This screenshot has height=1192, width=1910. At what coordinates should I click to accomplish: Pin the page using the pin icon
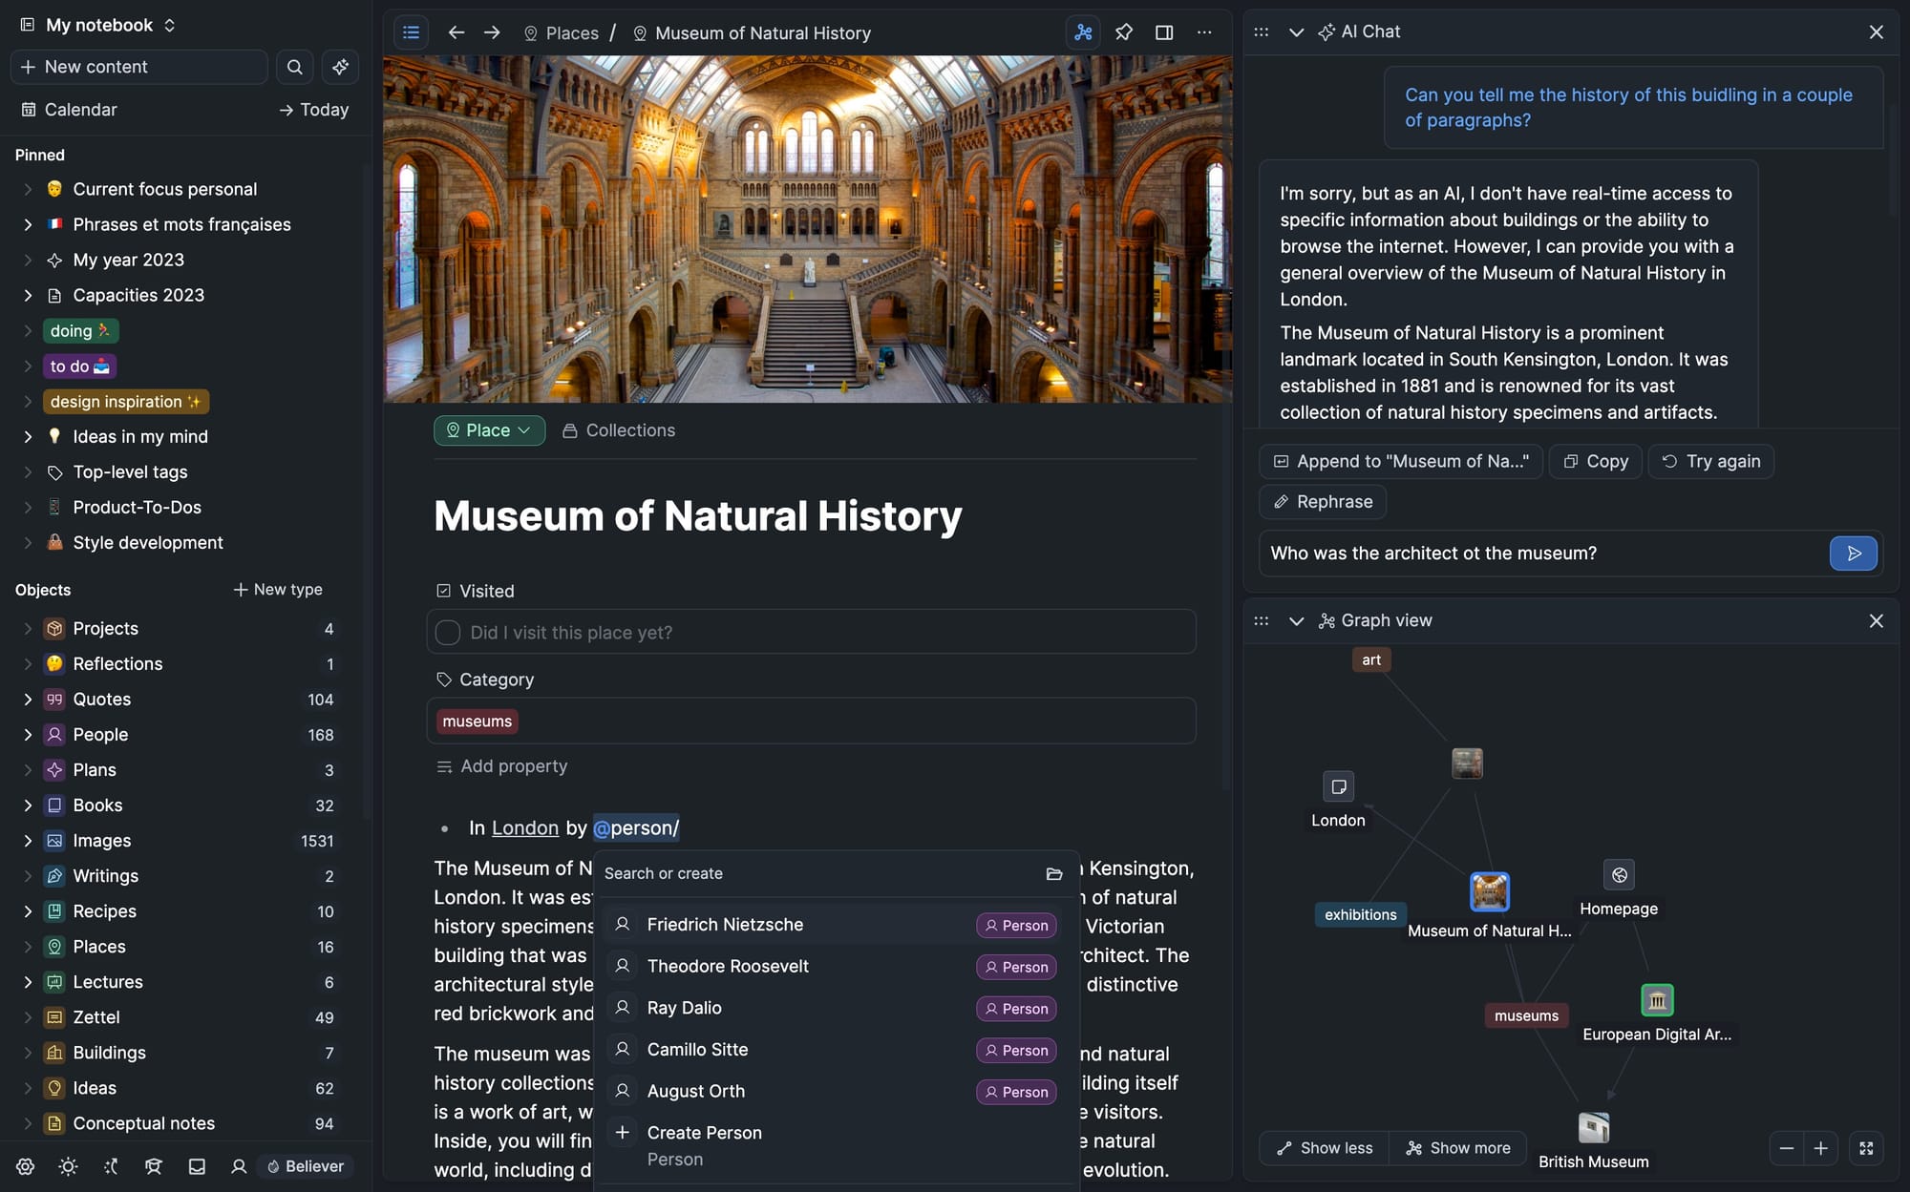pyautogui.click(x=1124, y=32)
